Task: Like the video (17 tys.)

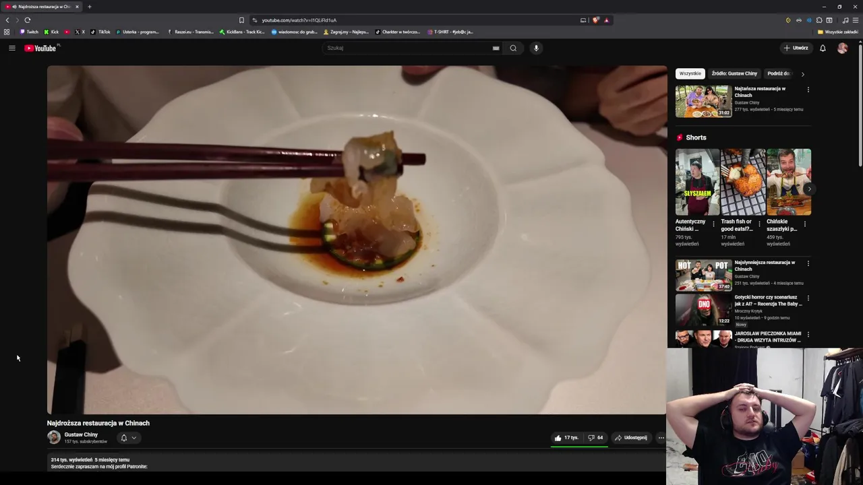Action: tap(566, 438)
